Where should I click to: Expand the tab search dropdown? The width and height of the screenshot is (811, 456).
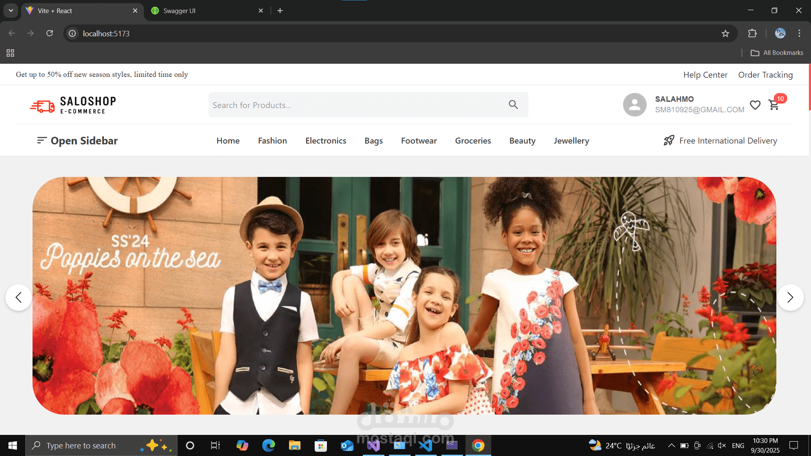[x=11, y=11]
